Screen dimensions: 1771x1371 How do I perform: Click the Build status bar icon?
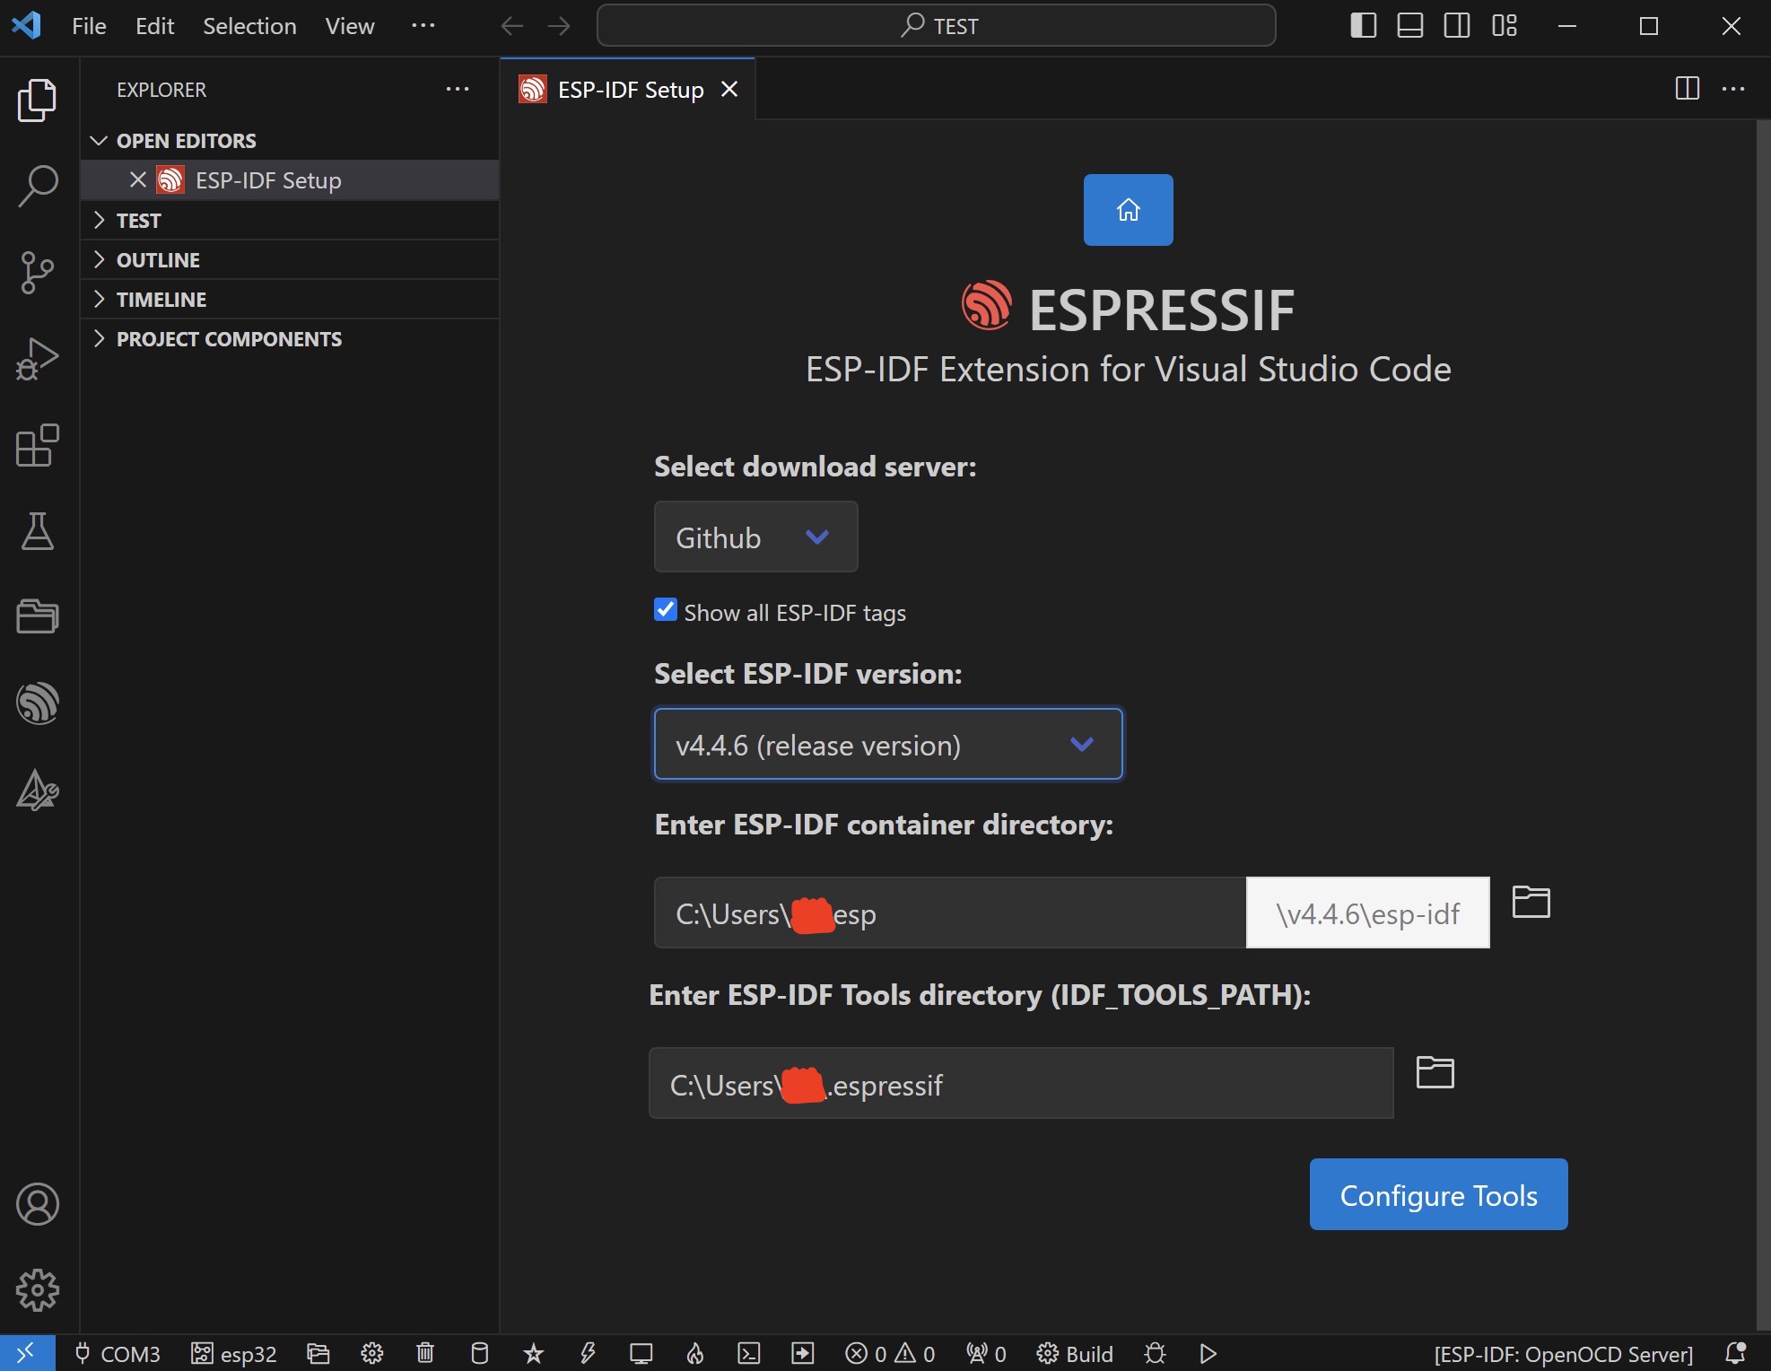click(x=1077, y=1349)
